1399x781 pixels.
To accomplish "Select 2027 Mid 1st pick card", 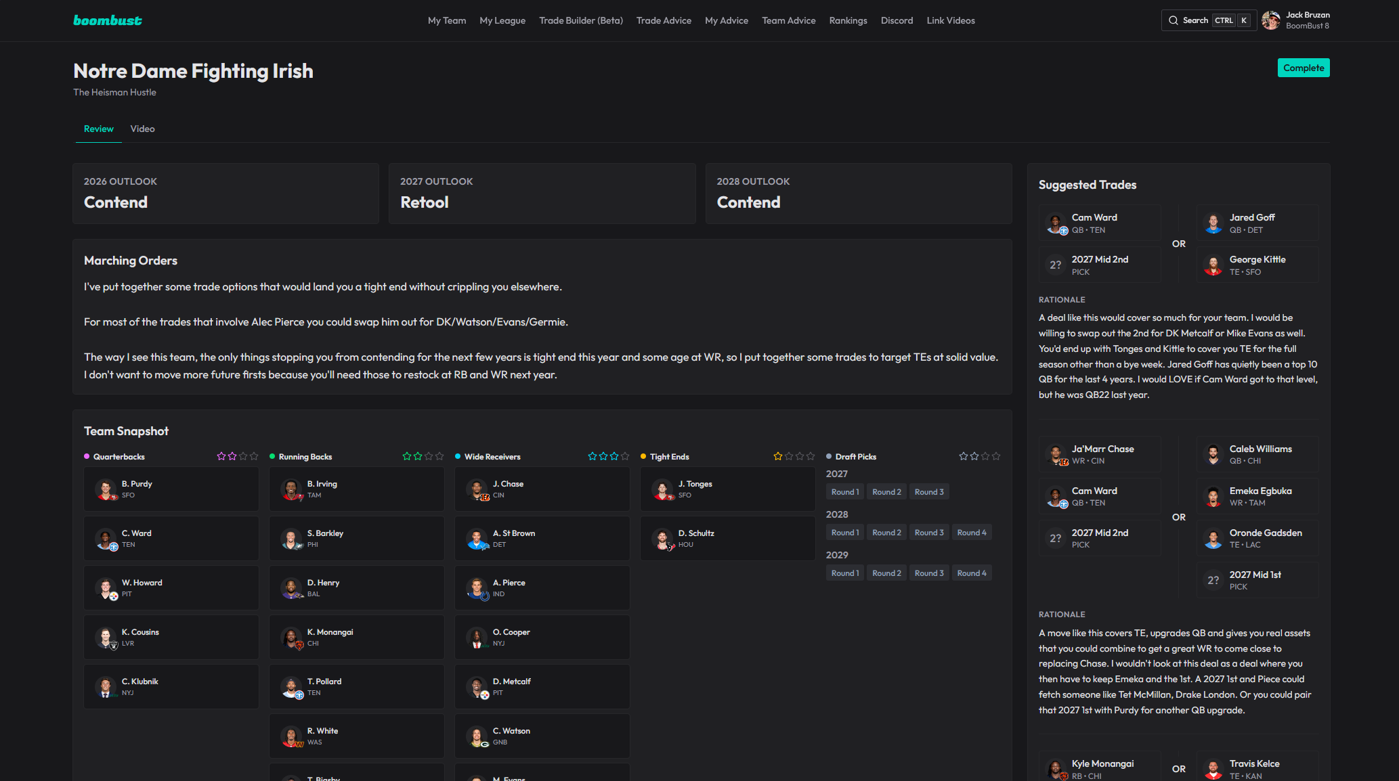I will [x=1257, y=581].
